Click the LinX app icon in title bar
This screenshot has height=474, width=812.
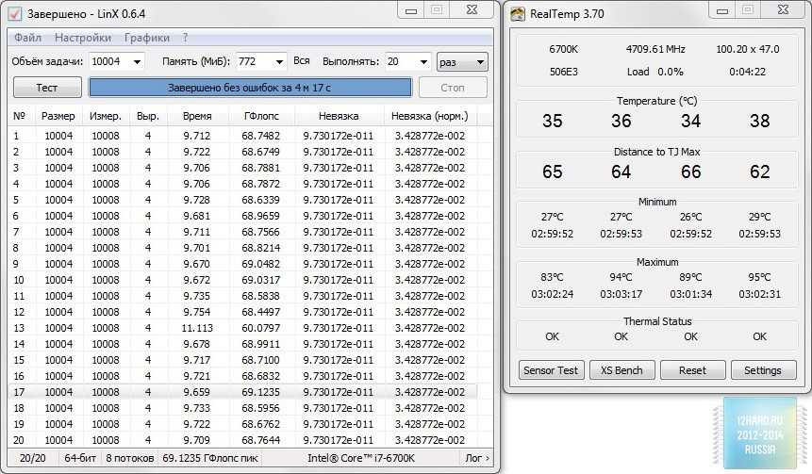[x=14, y=11]
